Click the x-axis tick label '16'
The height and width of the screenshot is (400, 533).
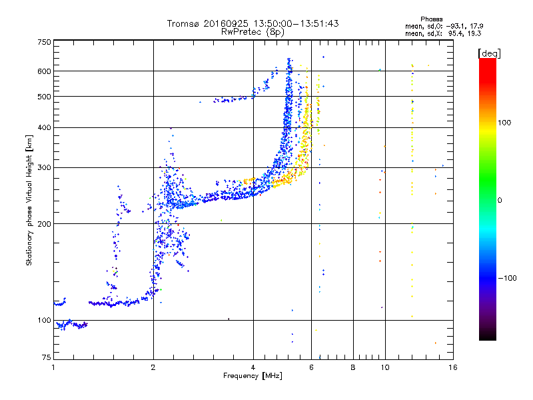(x=453, y=367)
